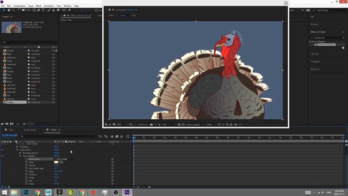Click the Effects & Presets search field
This screenshot has height=196, width=348.
coord(327,38)
